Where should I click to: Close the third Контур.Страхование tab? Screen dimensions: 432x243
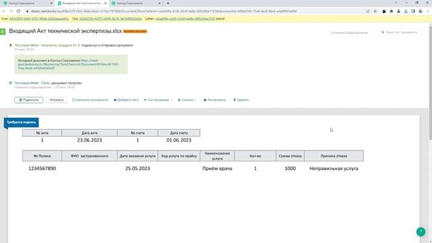click(x=159, y=3)
